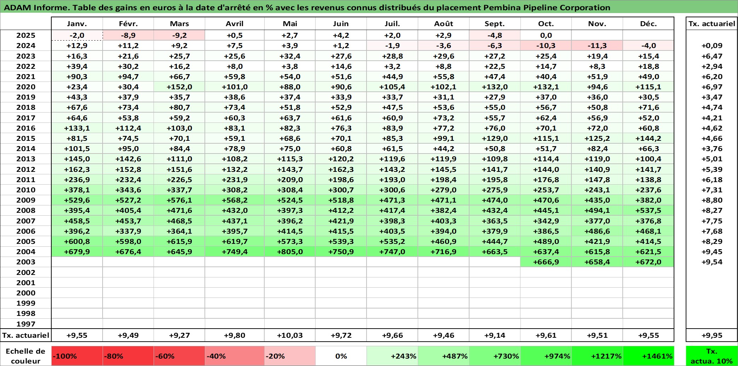
Task: Click the +1217% color scale swatch
Action: tap(597, 356)
